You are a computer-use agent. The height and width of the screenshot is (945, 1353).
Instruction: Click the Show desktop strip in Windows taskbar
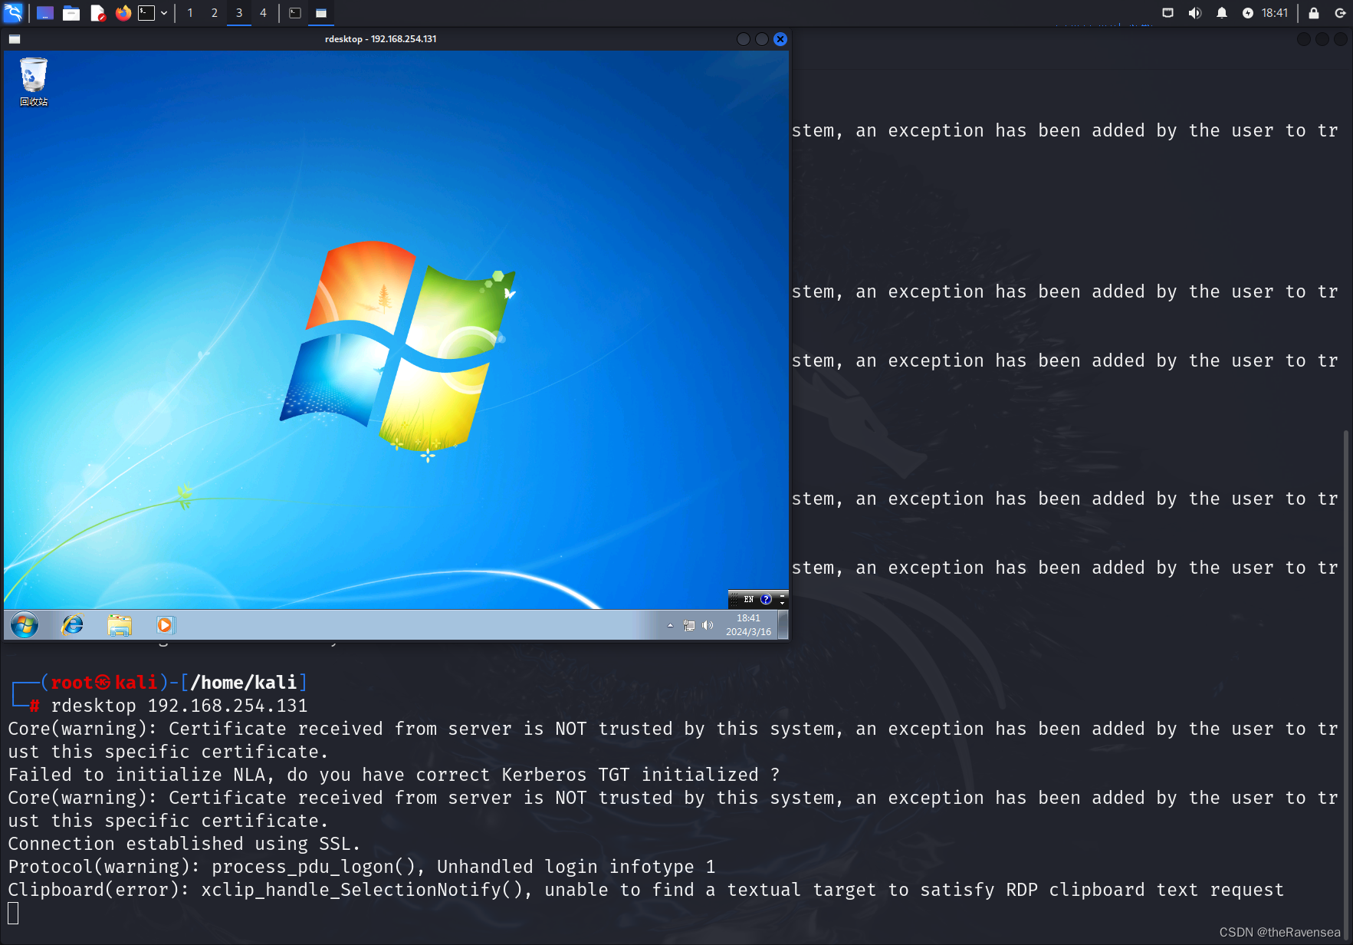click(x=783, y=625)
